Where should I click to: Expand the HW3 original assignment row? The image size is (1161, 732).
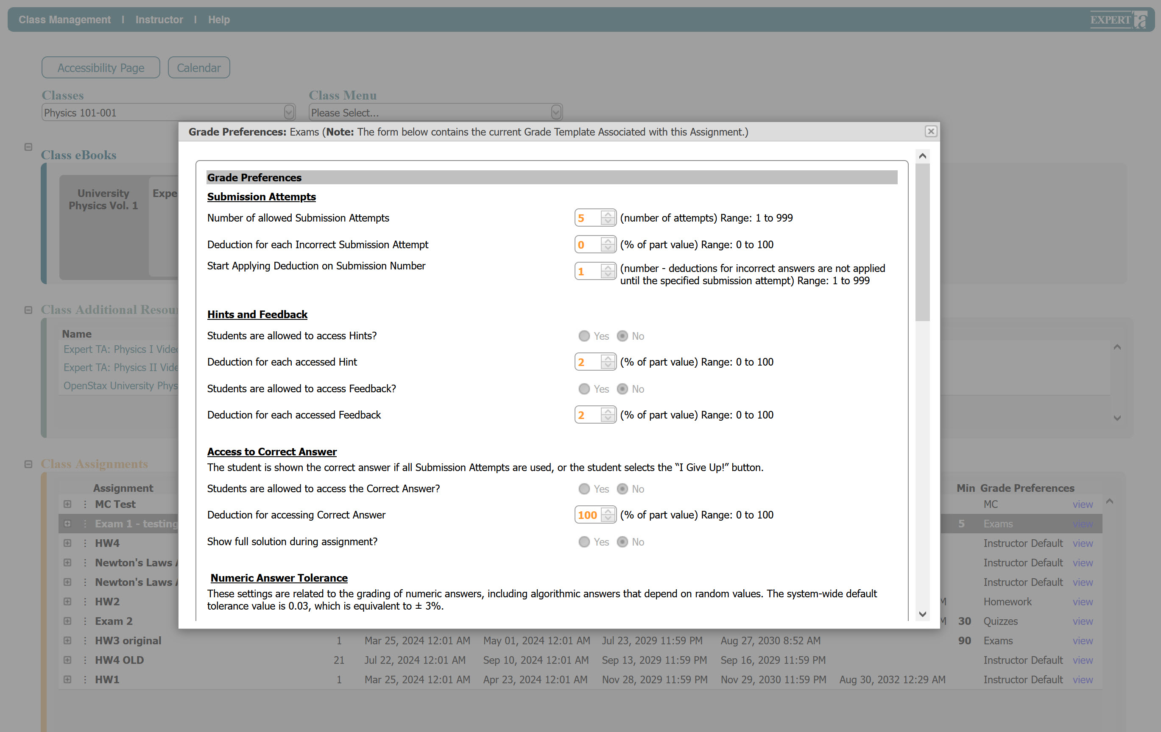pyautogui.click(x=67, y=640)
